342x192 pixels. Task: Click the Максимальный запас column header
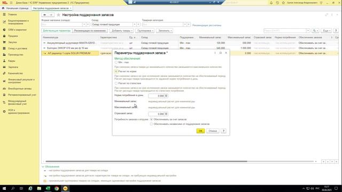(239, 37)
